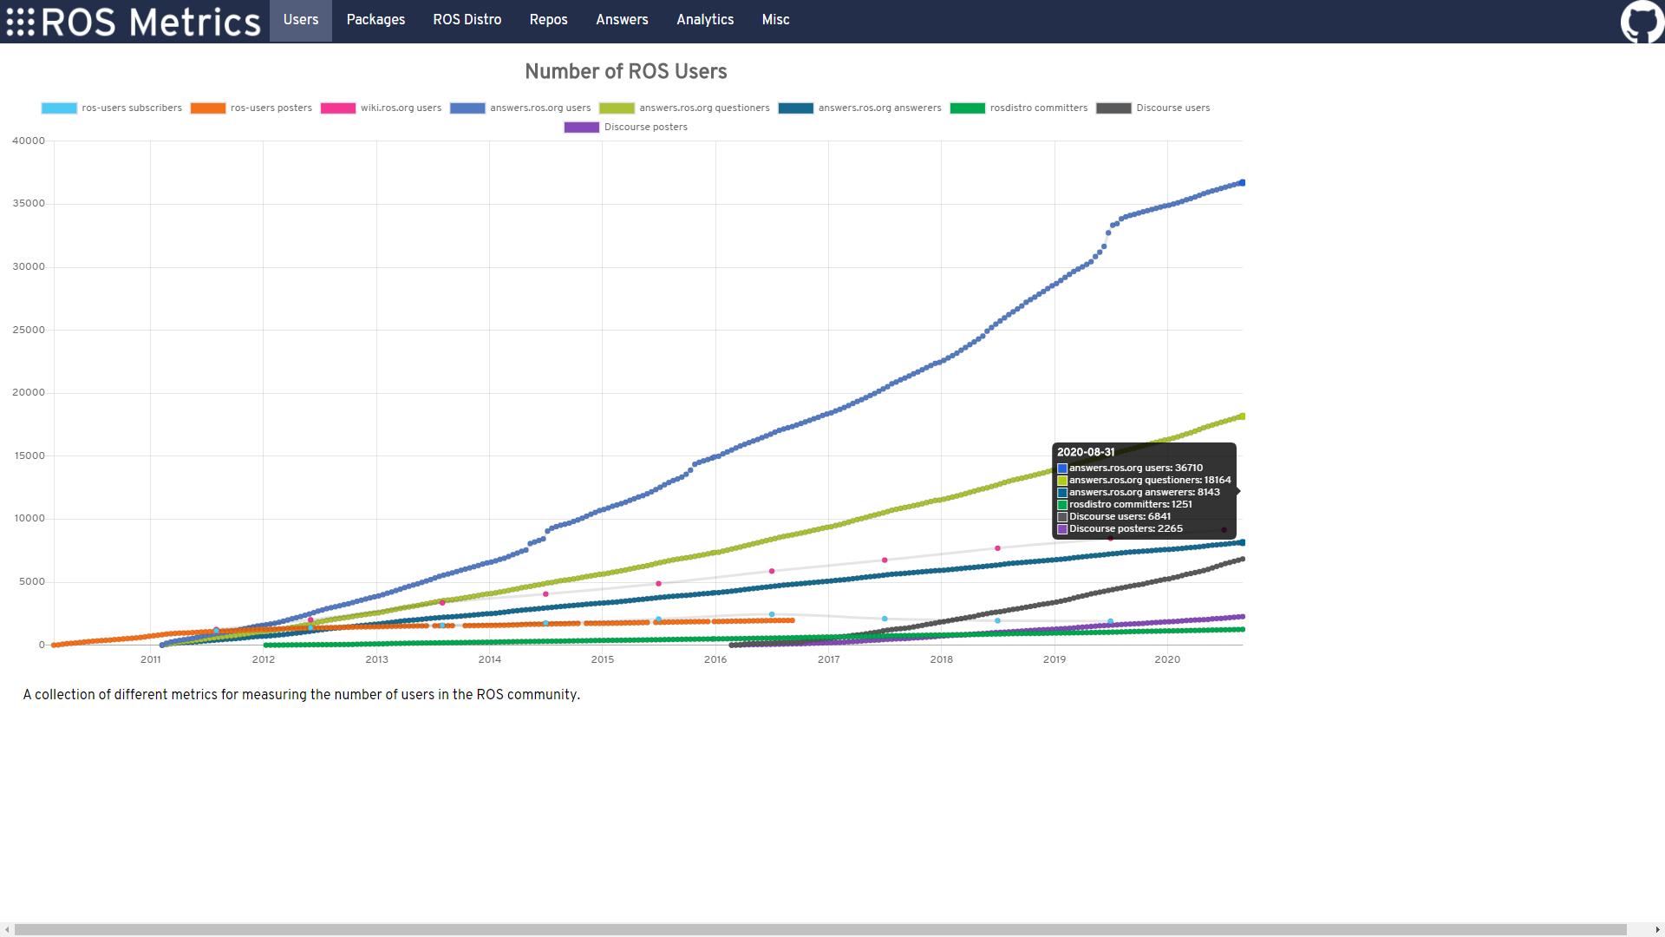Click the ROS Metrics dots logo
The image size is (1665, 937).
tap(21, 22)
